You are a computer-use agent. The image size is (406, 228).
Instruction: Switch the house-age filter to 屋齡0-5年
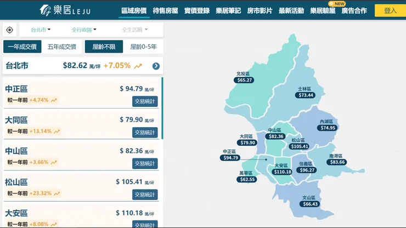tap(143, 47)
